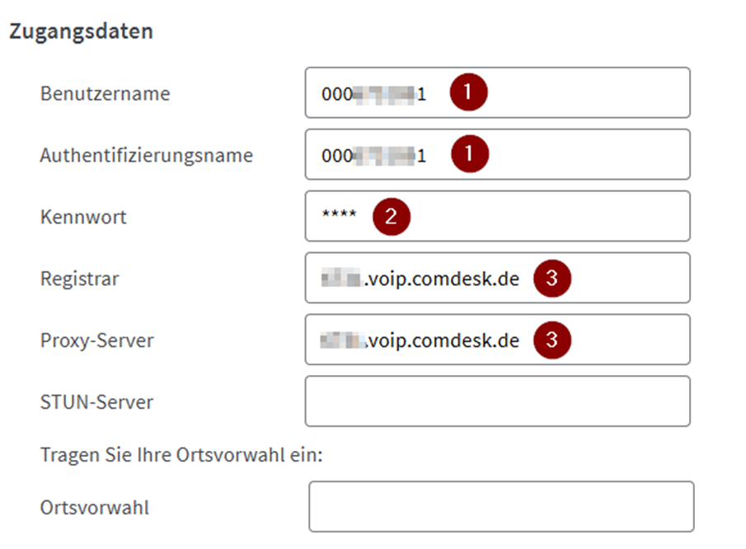Click the Kennwort label text

[x=83, y=217]
